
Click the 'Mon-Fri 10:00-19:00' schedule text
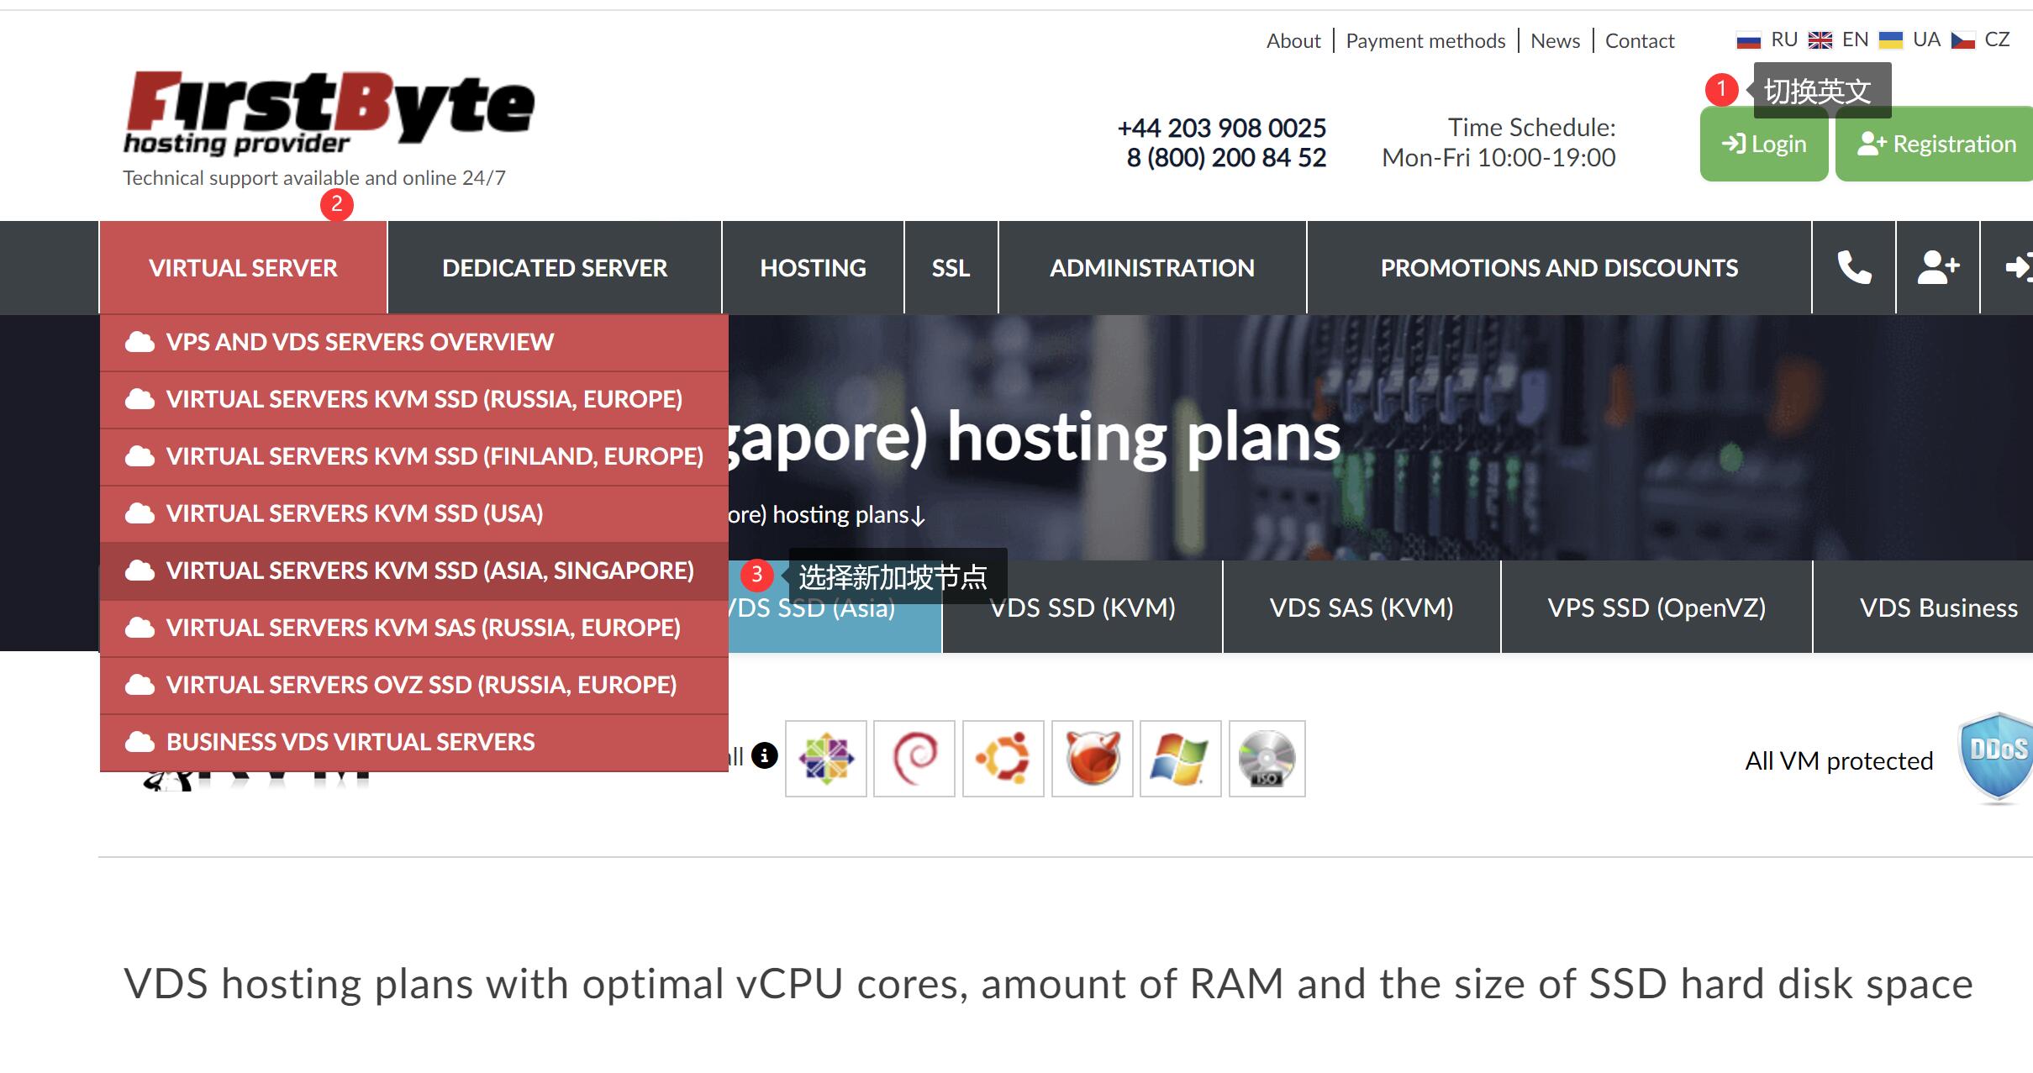pyautogui.click(x=1498, y=157)
